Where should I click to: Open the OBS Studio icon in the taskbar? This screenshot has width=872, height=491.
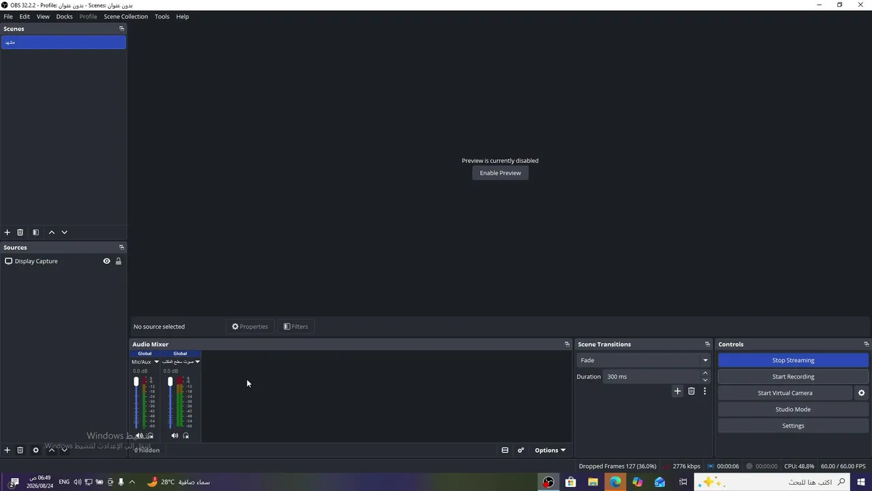548,482
